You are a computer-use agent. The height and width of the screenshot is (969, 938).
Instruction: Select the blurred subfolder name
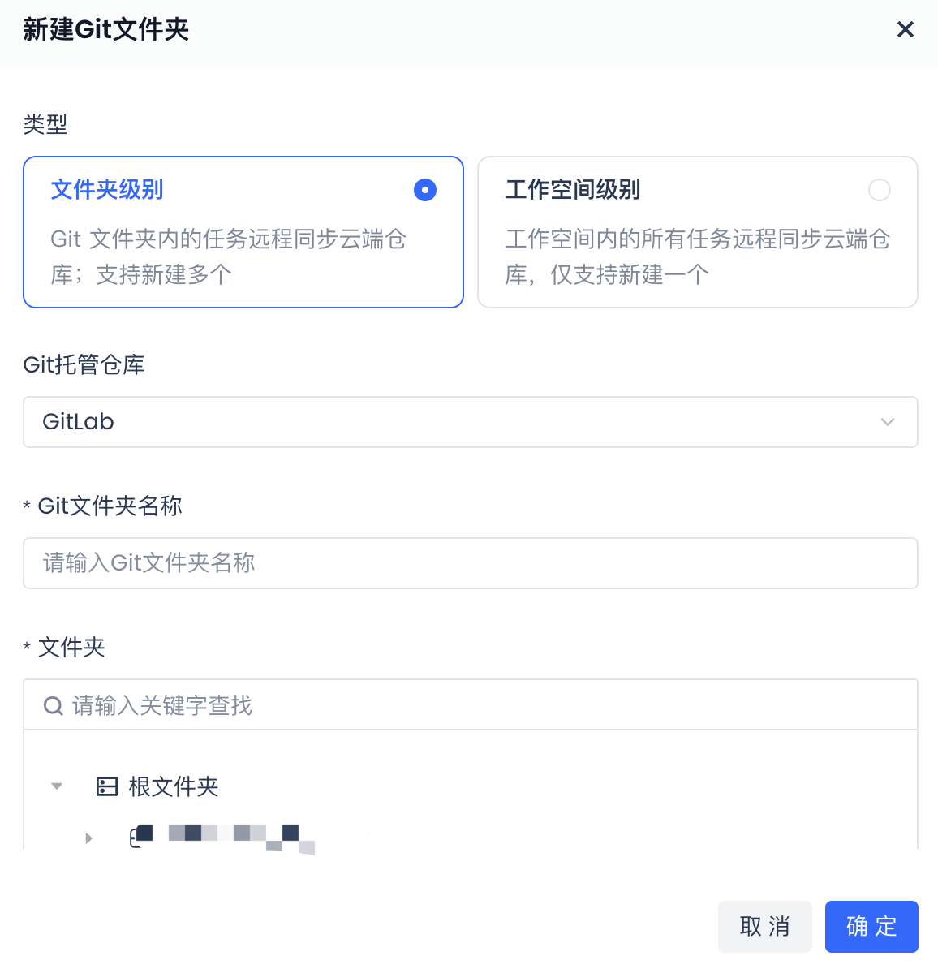[x=242, y=838]
